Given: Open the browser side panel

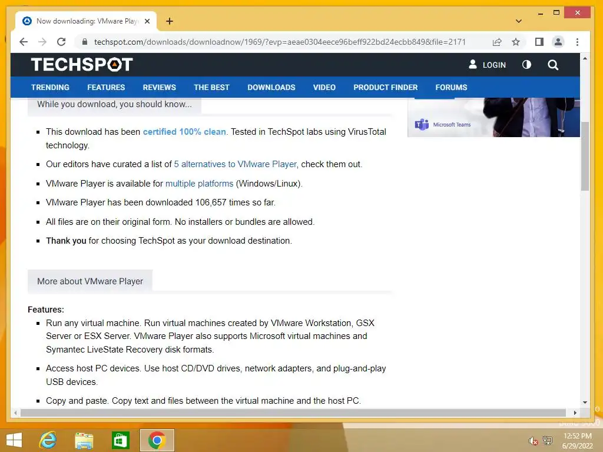Looking at the screenshot, I should point(539,42).
